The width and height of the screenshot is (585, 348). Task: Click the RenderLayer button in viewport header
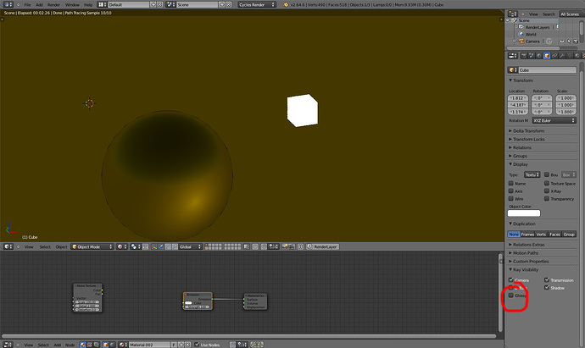click(x=322, y=246)
